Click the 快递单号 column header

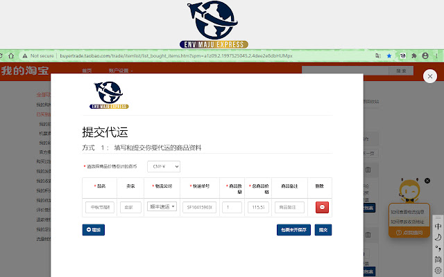click(200, 186)
